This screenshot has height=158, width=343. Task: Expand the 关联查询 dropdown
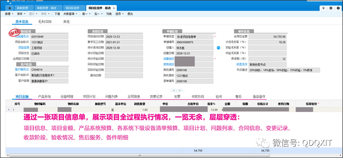click(x=71, y=13)
